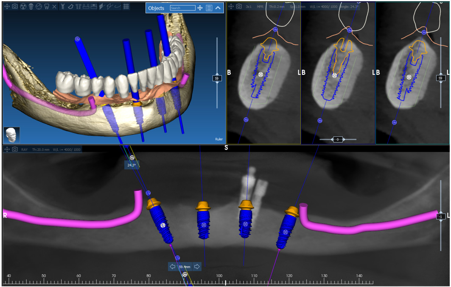Click the 59 slider handle in the 3D view

coord(216,78)
